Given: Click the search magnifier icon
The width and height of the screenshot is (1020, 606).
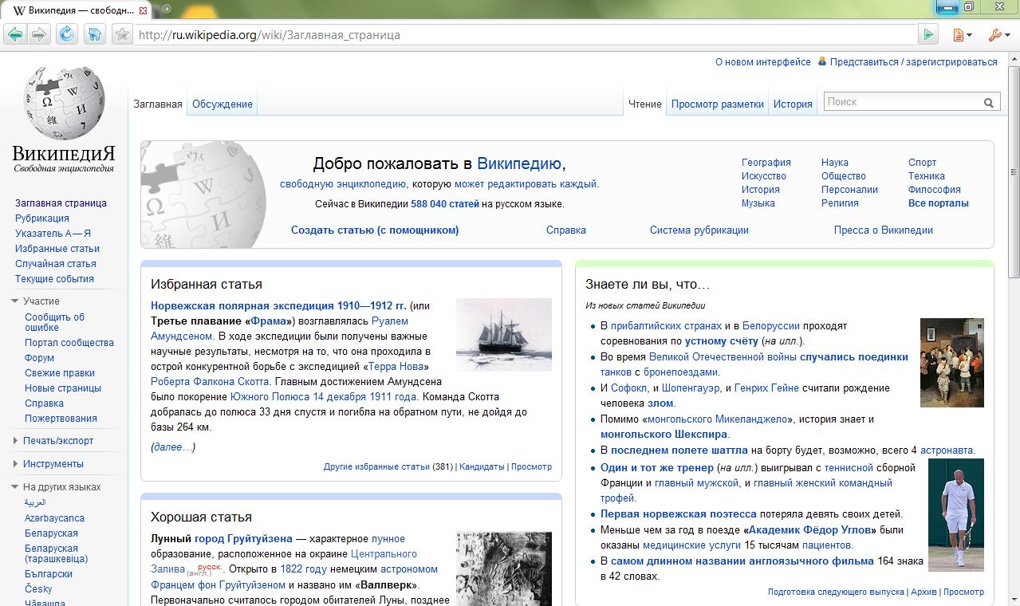Looking at the screenshot, I should pos(989,103).
